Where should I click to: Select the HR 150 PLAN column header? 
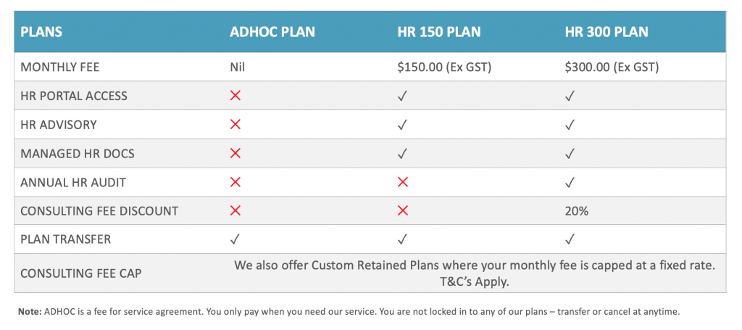pos(439,32)
